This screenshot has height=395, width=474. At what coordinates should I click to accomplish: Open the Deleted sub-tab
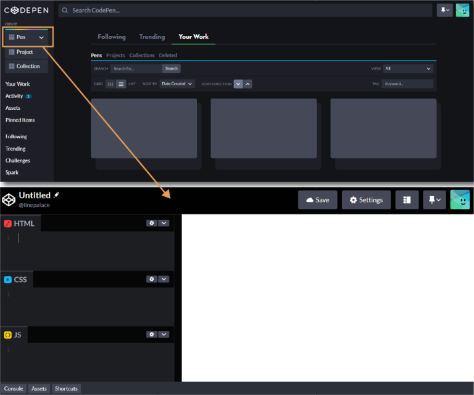168,56
